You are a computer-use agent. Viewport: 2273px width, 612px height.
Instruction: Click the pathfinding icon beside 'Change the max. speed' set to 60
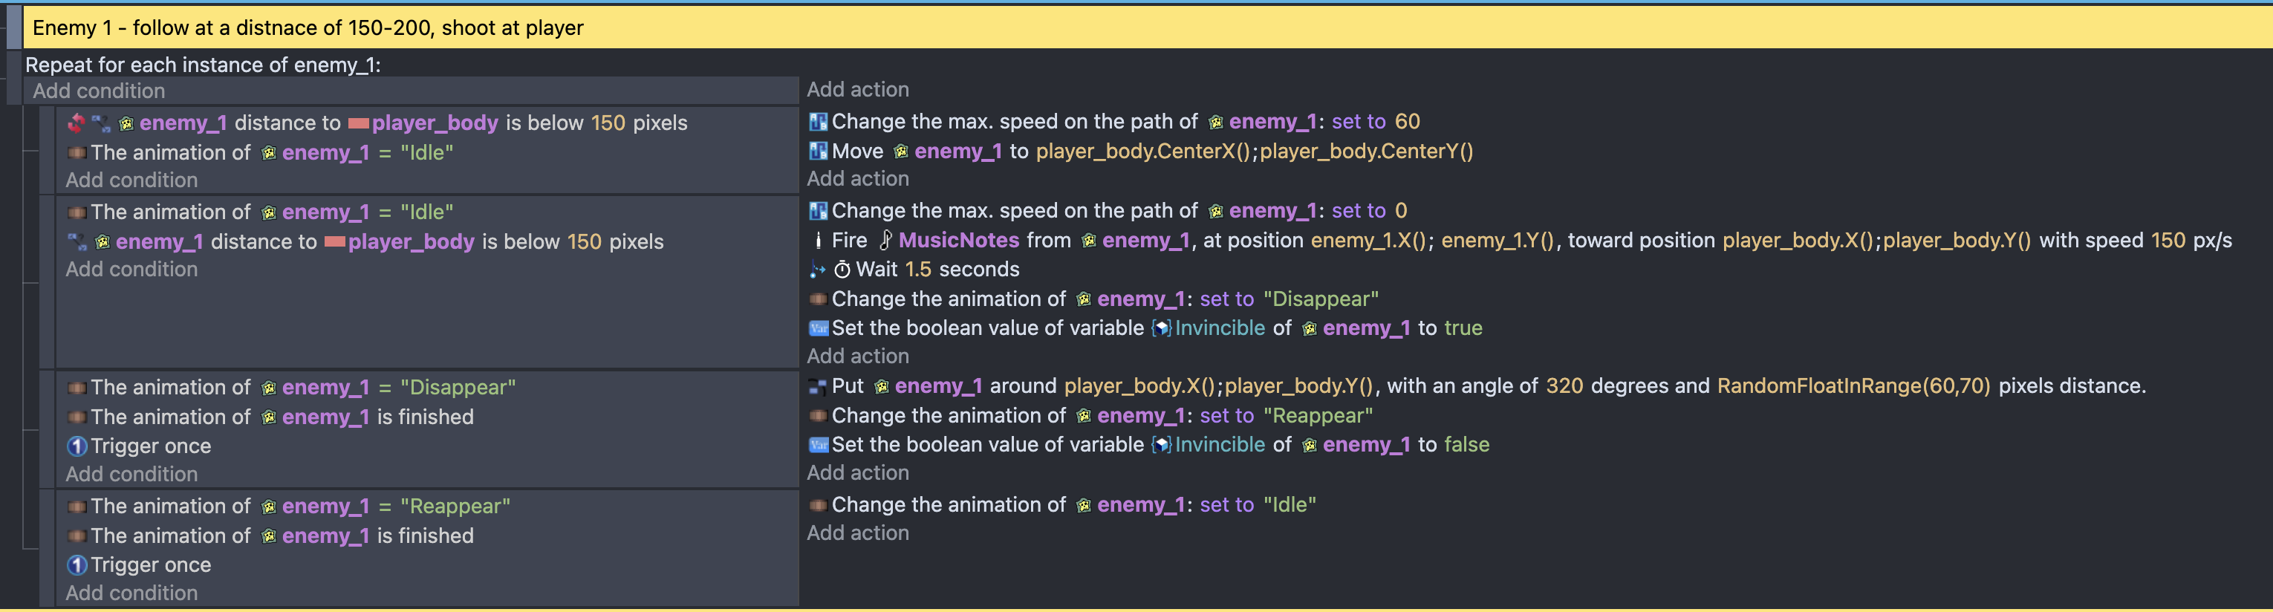pyautogui.click(x=818, y=122)
